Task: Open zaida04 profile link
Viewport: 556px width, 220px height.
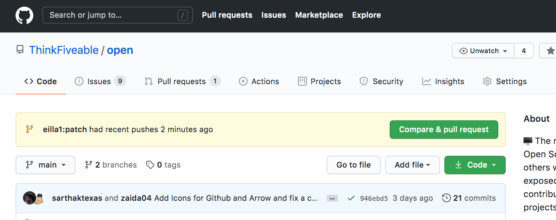Action: pos(136,198)
